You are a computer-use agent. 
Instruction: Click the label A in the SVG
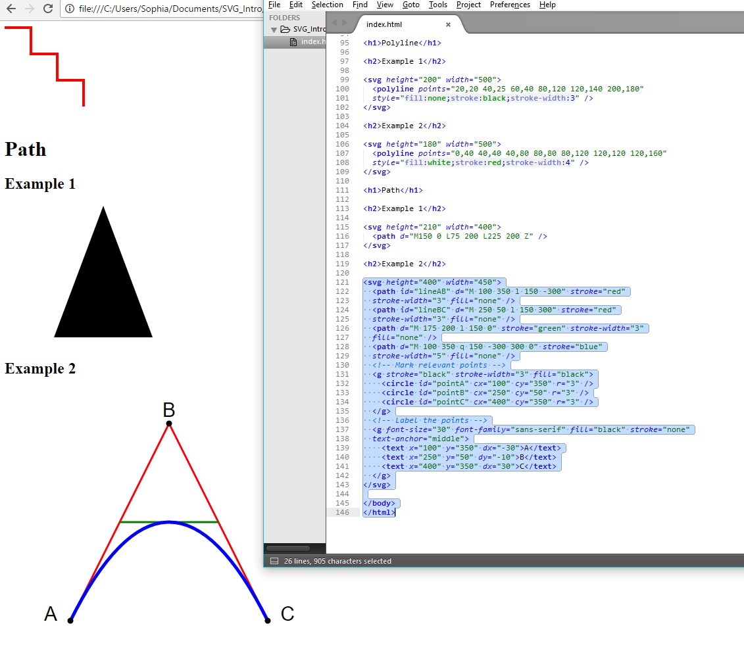pyautogui.click(x=51, y=614)
